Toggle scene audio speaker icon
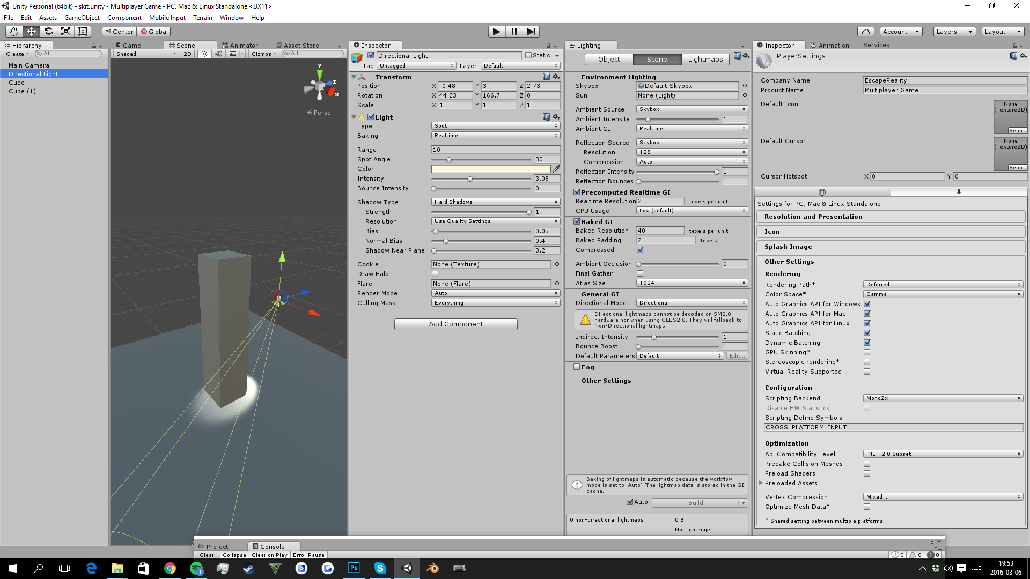The height and width of the screenshot is (579, 1030). pyautogui.click(x=218, y=54)
